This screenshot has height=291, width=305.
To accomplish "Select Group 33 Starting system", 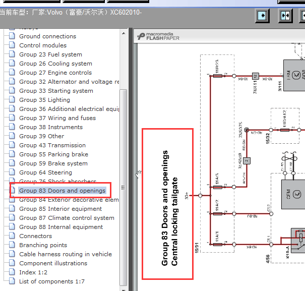I will (56, 91).
